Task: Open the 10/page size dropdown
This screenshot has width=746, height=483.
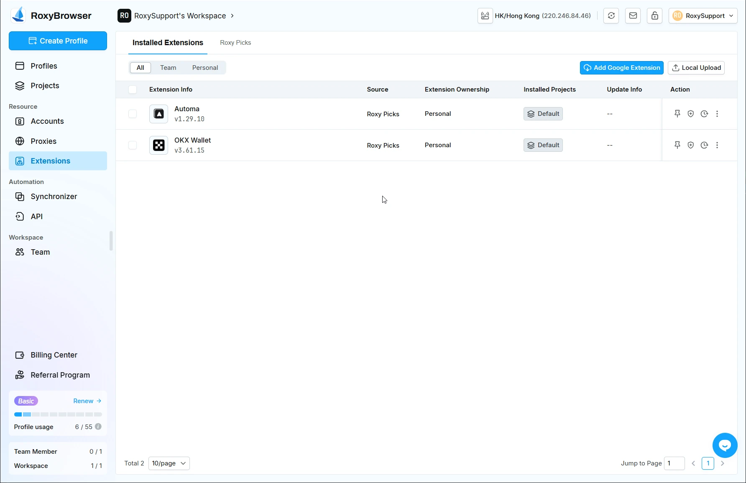Action: pyautogui.click(x=169, y=463)
